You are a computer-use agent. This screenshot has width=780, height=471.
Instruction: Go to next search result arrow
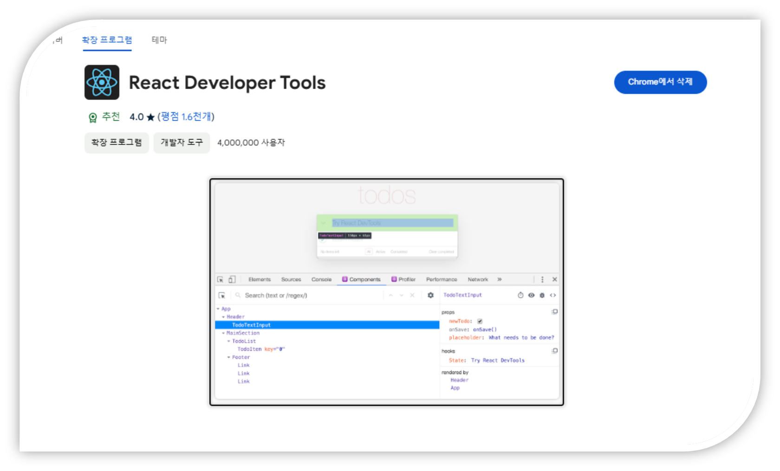402,296
